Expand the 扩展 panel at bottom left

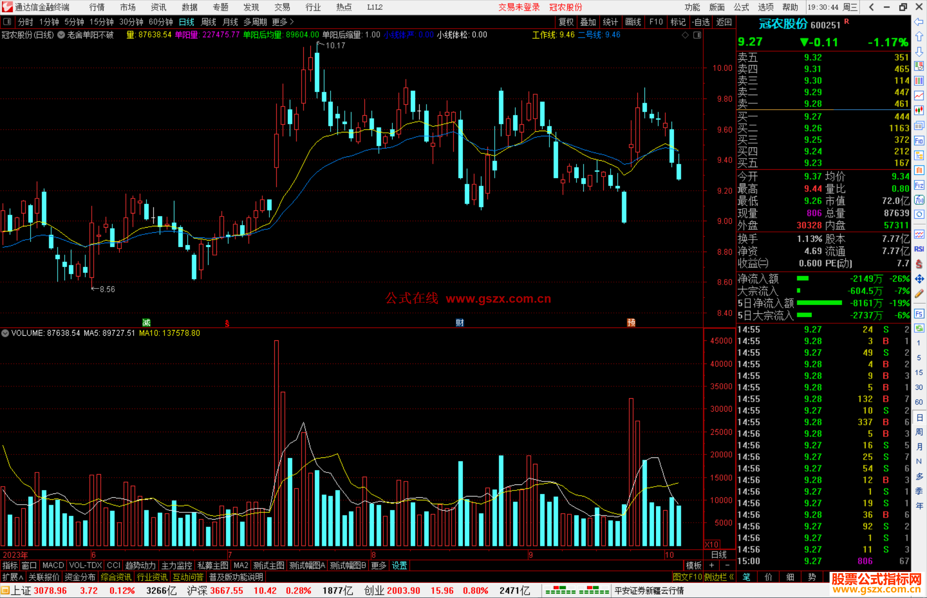click(13, 577)
